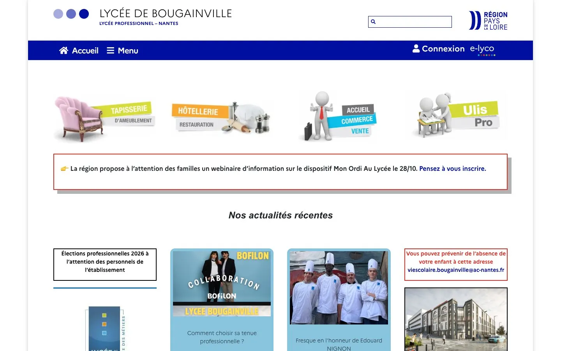561x351 pixels.
Task: Open 'Fresque en l'honneur de Edouard NIGNON' article
Action: pos(339,344)
